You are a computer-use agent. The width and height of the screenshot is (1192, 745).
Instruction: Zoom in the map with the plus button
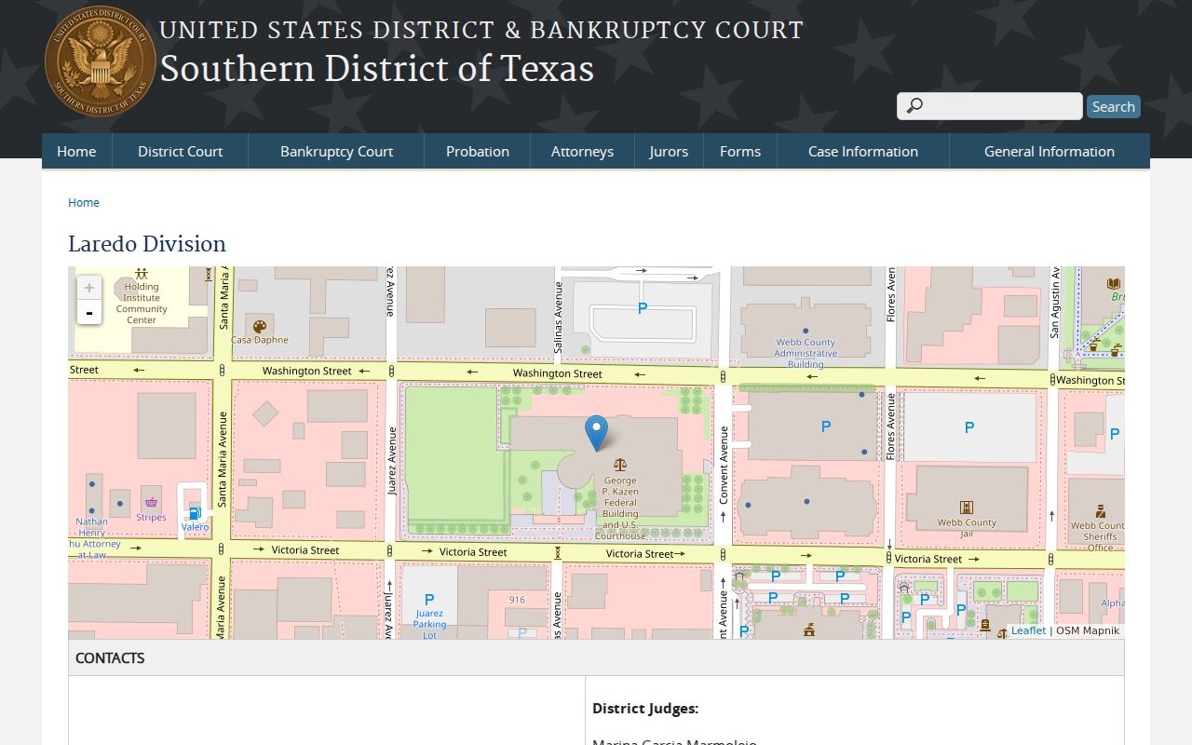89,288
